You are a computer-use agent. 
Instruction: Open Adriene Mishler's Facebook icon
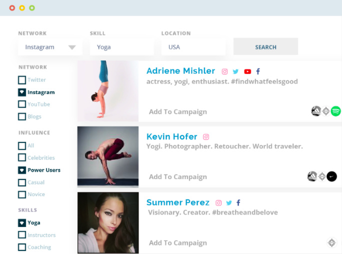pyautogui.click(x=258, y=71)
